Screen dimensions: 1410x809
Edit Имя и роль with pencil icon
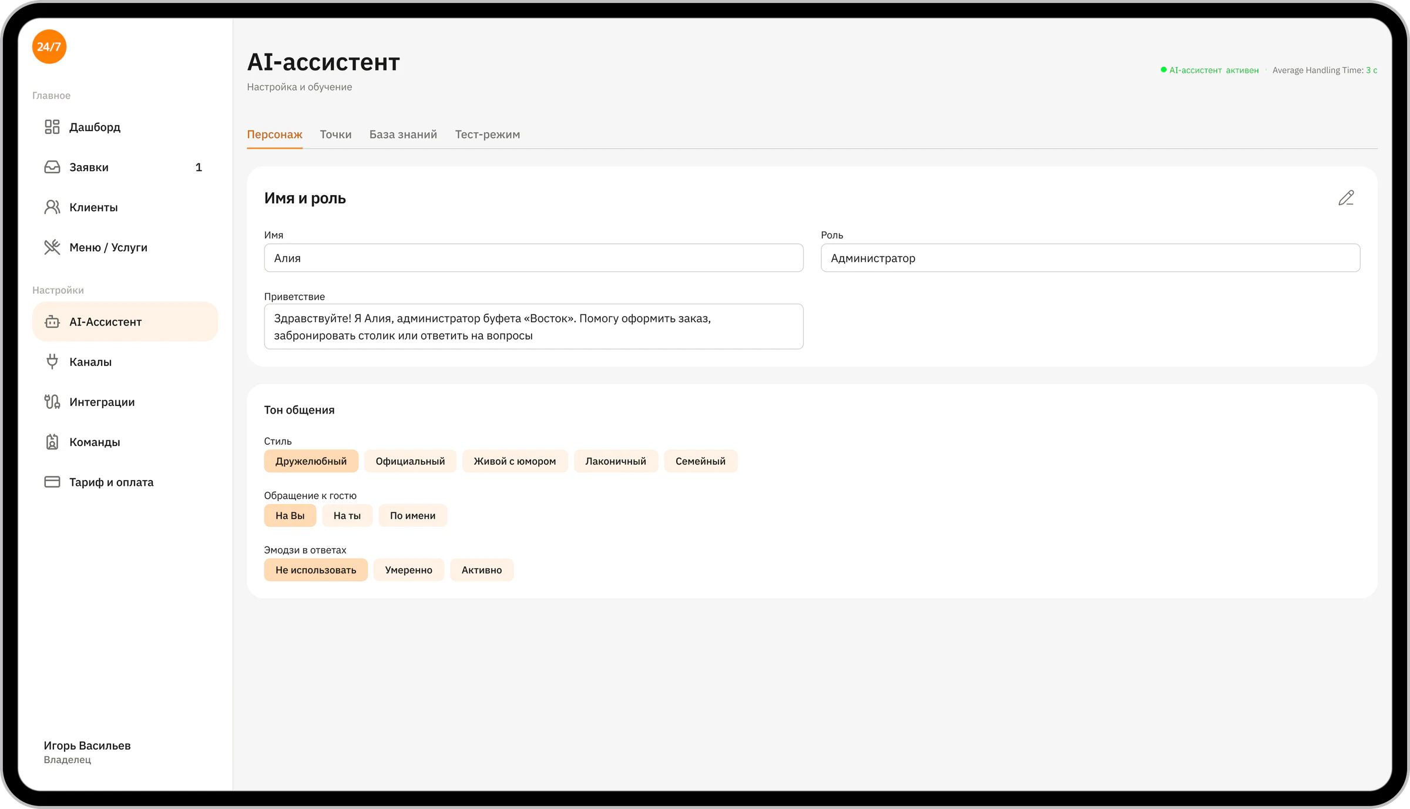(x=1346, y=198)
